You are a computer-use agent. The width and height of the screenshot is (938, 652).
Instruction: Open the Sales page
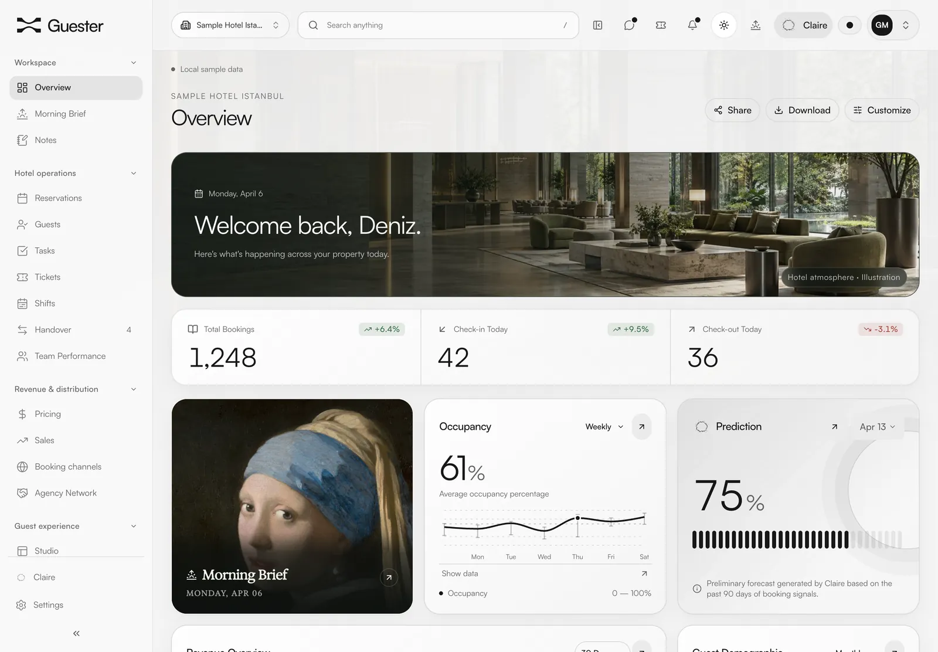[76, 440]
